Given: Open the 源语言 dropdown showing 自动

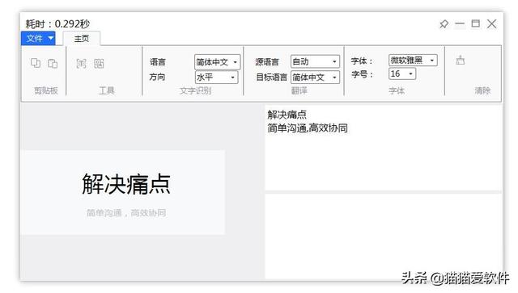Looking at the screenshot, I should pyautogui.click(x=315, y=61).
